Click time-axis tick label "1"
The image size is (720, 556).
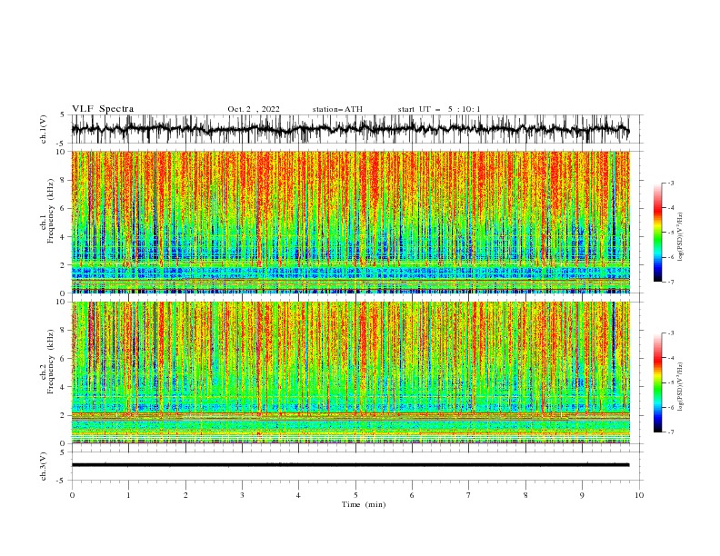(x=128, y=495)
